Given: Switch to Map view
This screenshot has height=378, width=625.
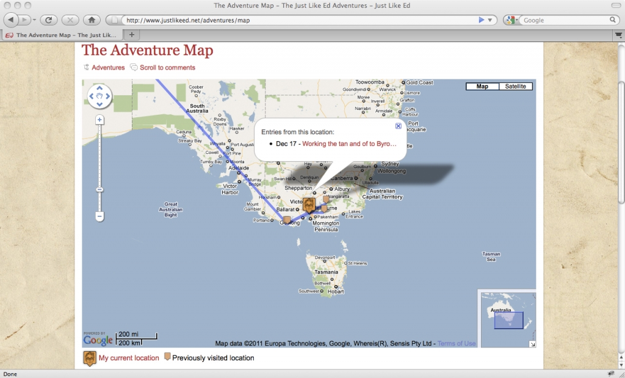Looking at the screenshot, I should [x=482, y=86].
